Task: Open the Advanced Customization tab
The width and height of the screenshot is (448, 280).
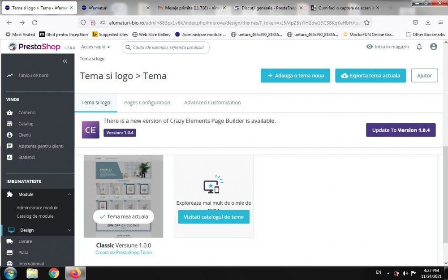Action: (212, 102)
